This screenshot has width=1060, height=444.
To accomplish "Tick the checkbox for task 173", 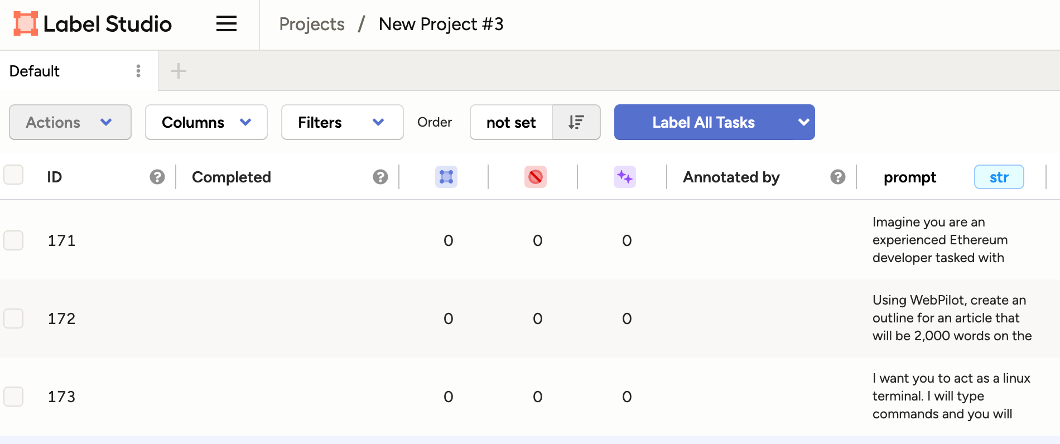I will click(x=13, y=397).
